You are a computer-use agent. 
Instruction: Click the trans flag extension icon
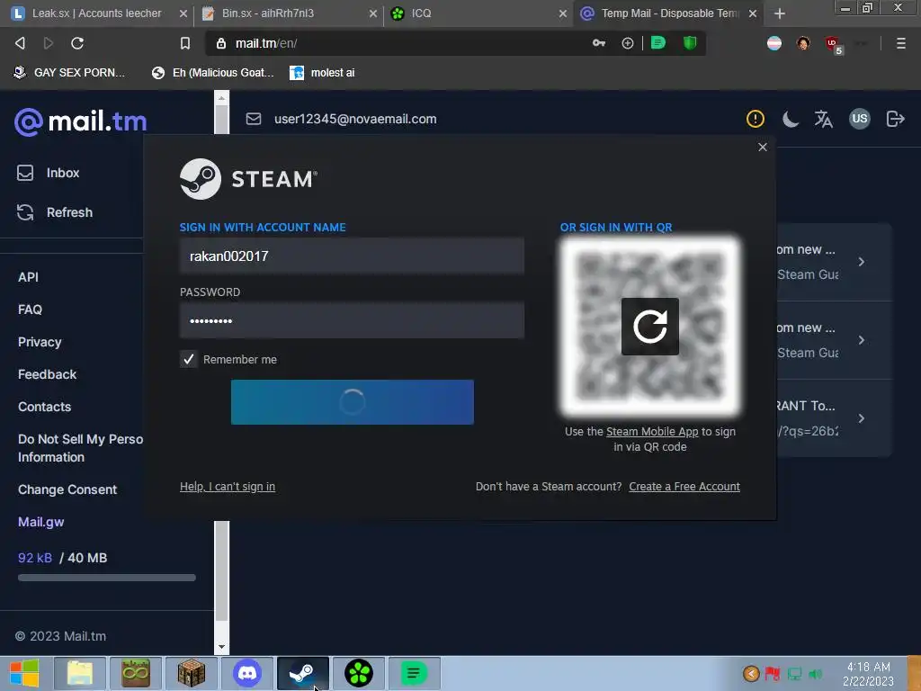click(x=774, y=43)
